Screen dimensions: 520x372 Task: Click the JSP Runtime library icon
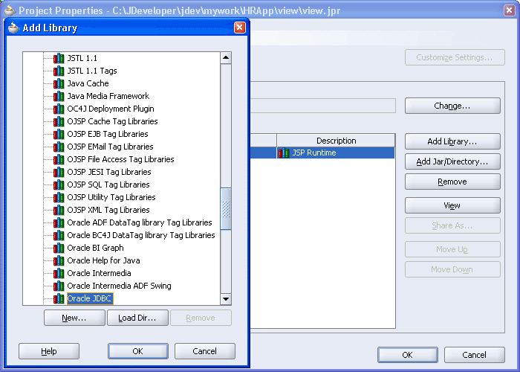coord(284,153)
